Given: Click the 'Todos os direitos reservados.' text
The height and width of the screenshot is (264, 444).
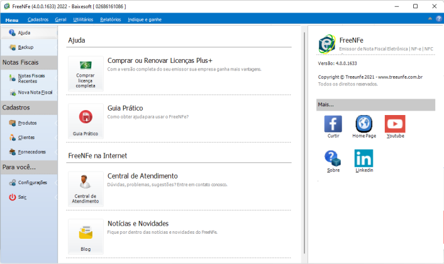Looking at the screenshot, I should coord(348,84).
